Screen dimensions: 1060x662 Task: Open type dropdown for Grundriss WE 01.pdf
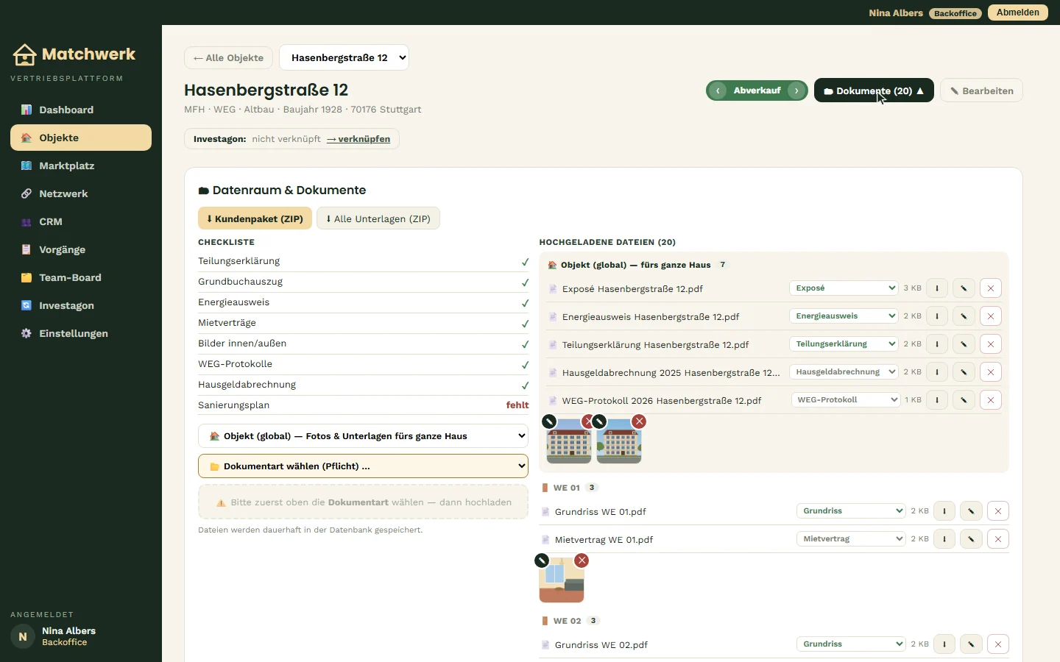point(851,511)
